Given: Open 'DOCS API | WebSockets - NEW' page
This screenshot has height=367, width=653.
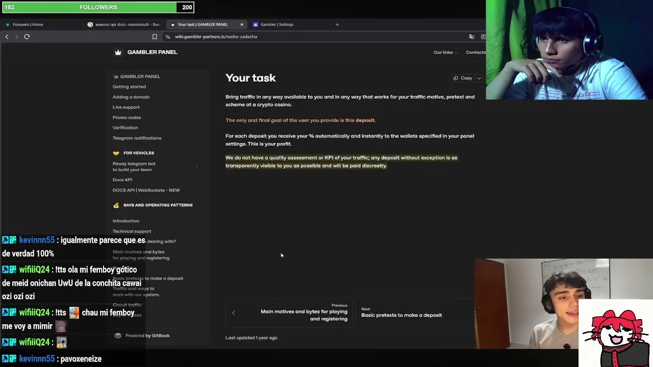Looking at the screenshot, I should [146, 190].
